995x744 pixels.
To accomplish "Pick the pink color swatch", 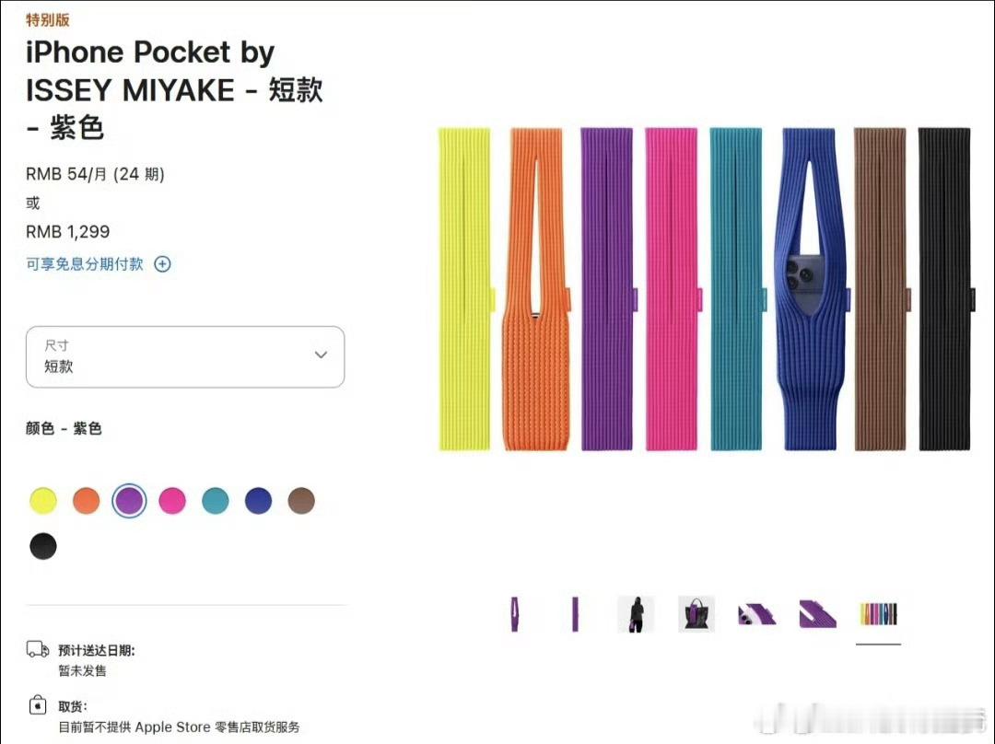I will pyautogui.click(x=172, y=500).
